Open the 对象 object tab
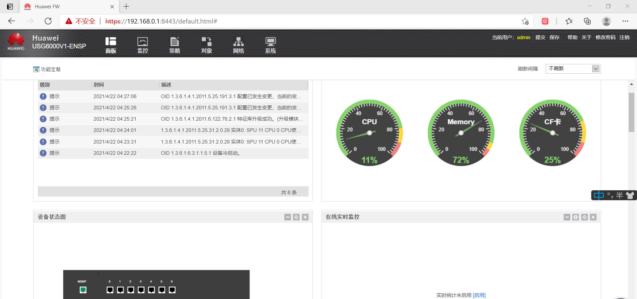 click(x=206, y=45)
